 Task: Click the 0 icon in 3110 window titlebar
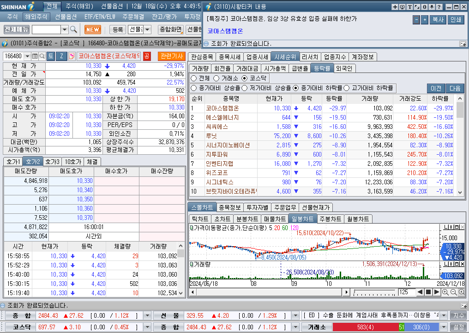424,6
